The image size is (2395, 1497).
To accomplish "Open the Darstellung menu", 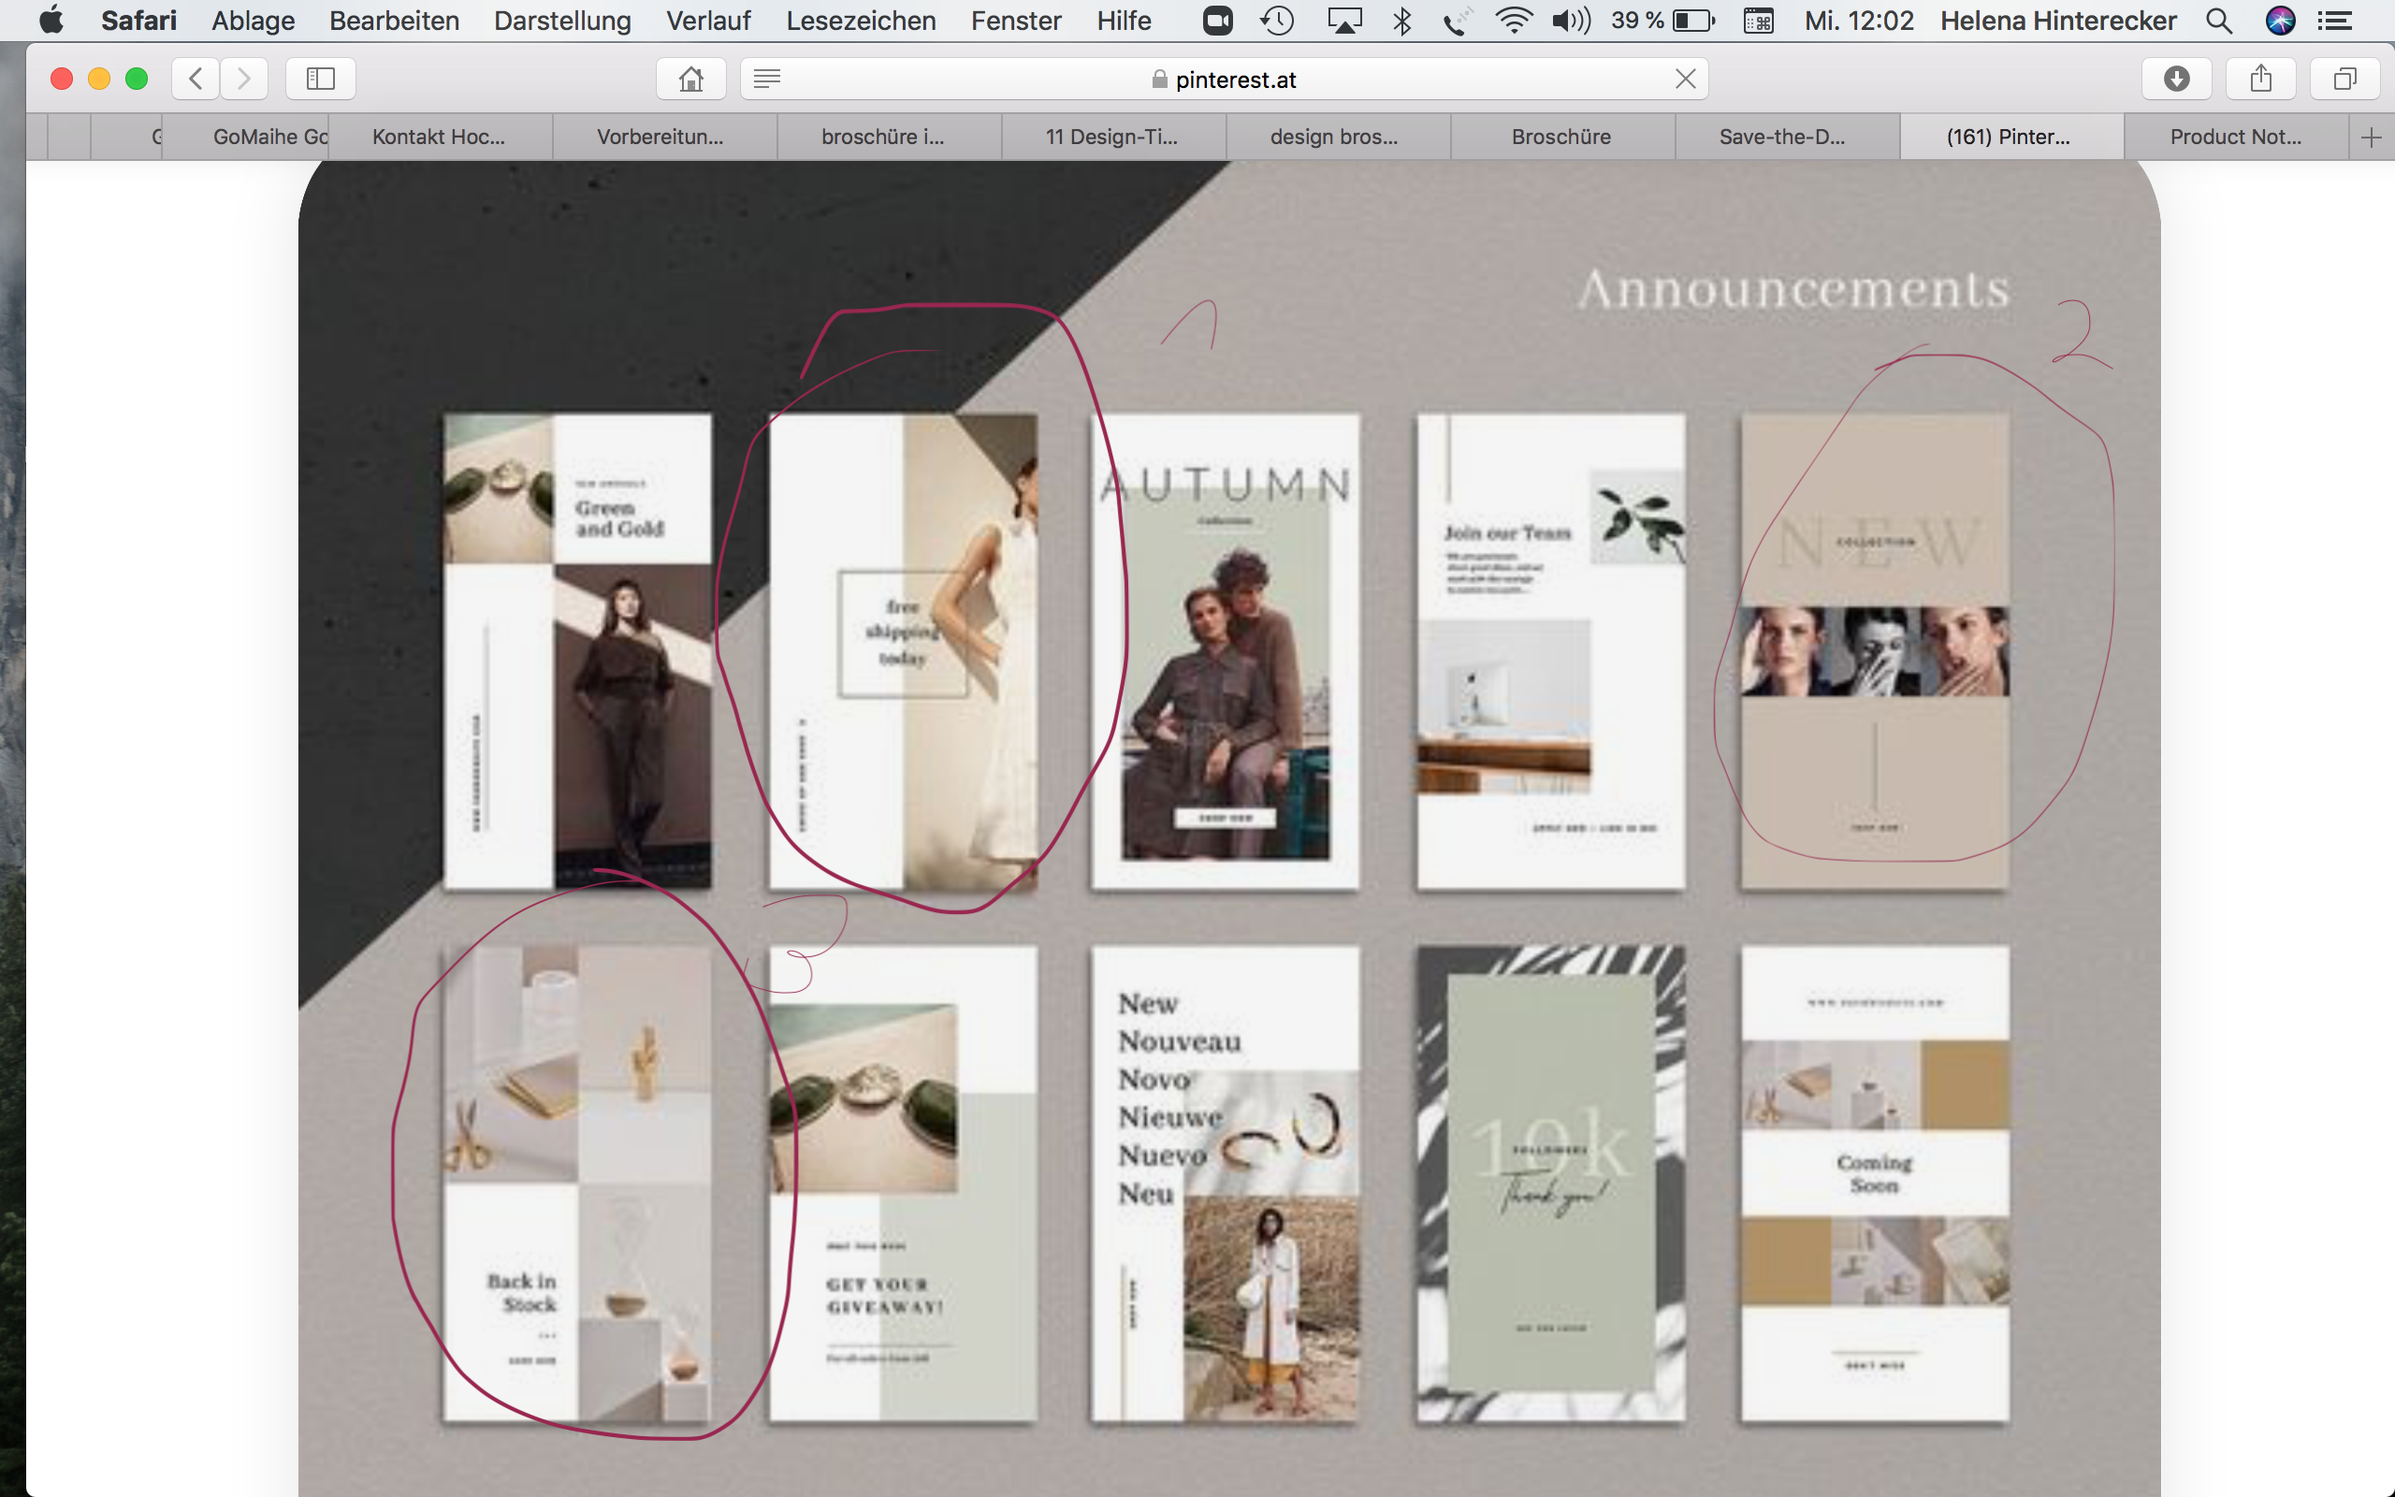I will [562, 20].
